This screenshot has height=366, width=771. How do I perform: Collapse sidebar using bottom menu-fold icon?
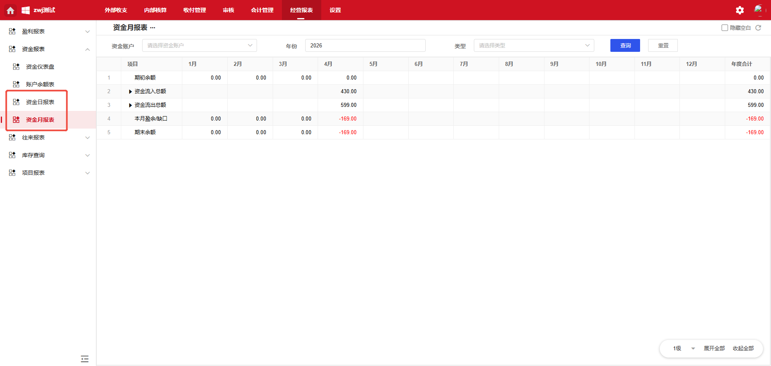(84, 359)
